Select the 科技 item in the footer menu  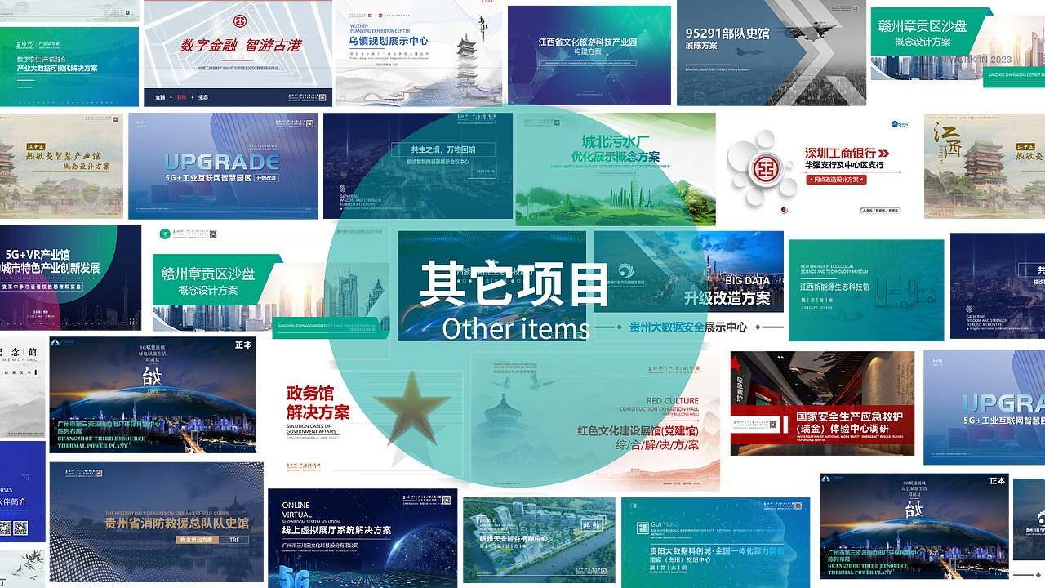point(181,97)
